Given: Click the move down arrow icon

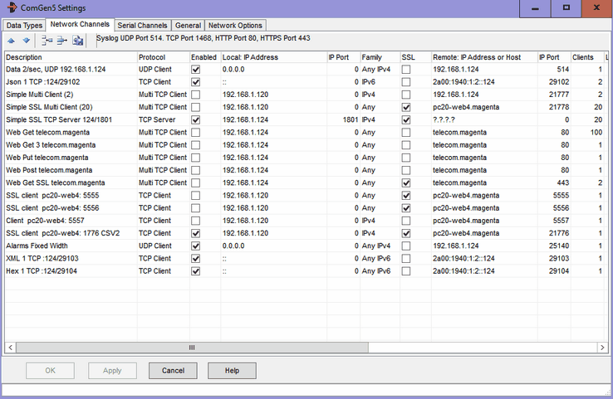Looking at the screenshot, I should [x=26, y=40].
